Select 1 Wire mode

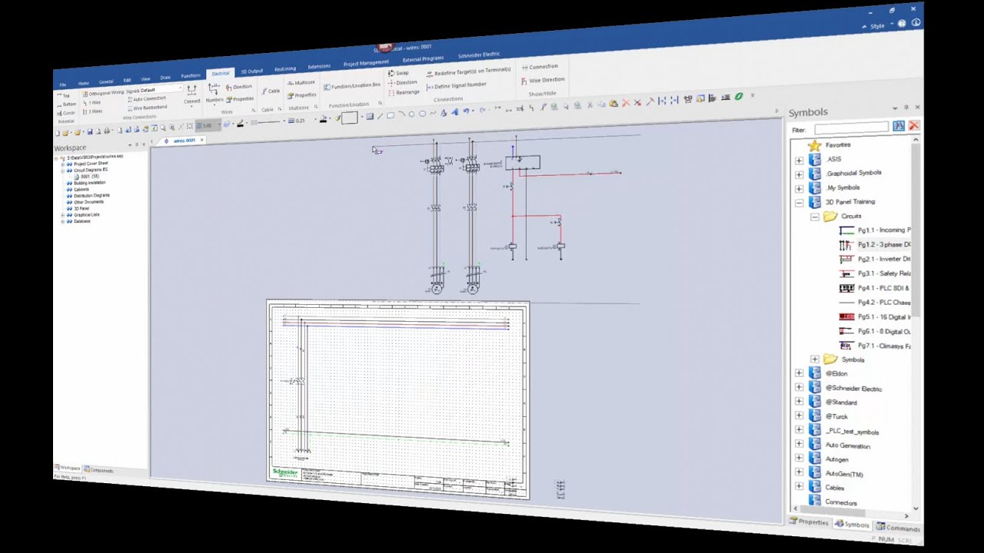tap(91, 102)
